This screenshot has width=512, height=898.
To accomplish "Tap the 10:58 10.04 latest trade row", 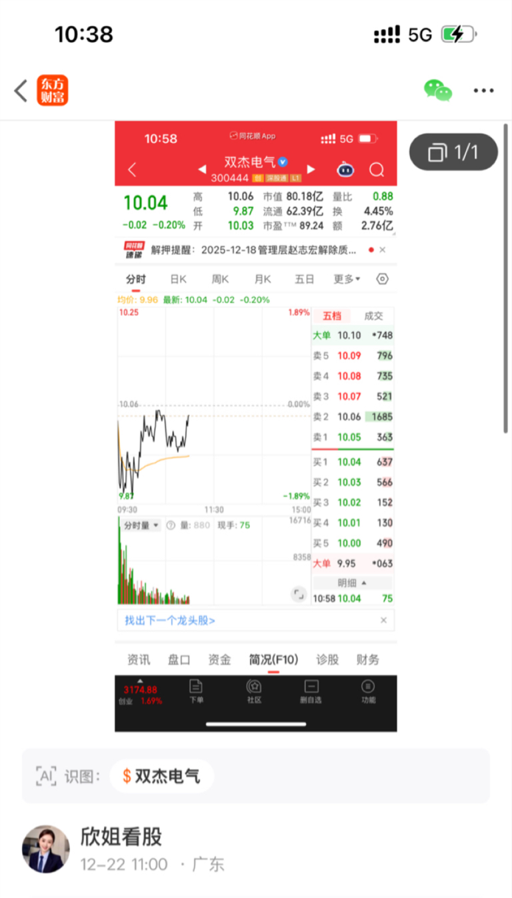I will (x=353, y=598).
